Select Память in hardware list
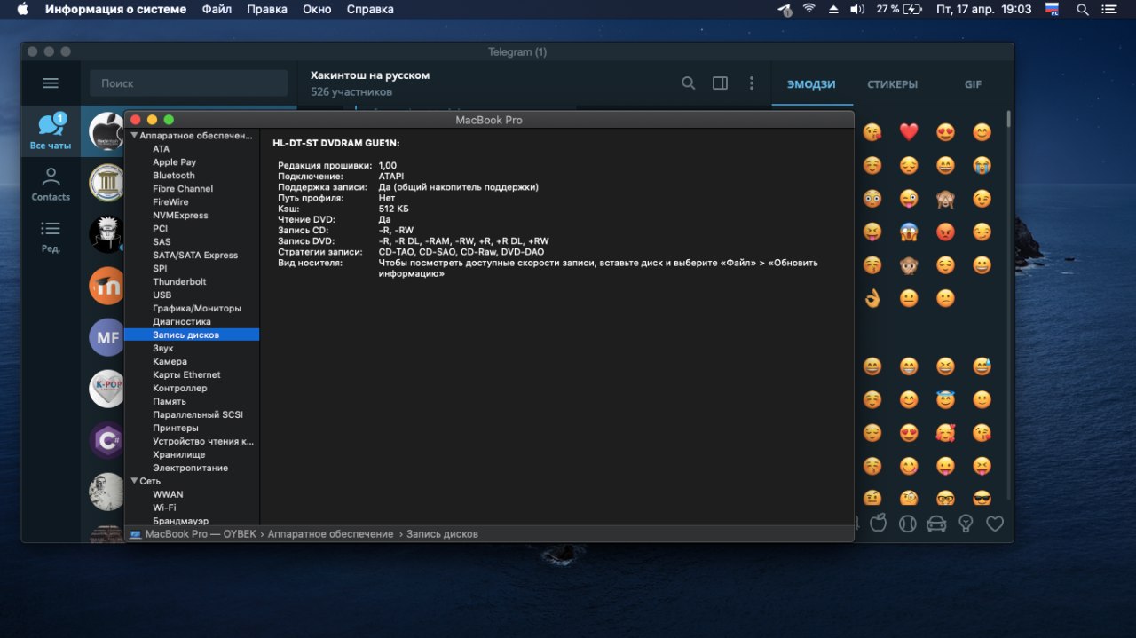Image resolution: width=1136 pixels, height=638 pixels. pyautogui.click(x=169, y=402)
